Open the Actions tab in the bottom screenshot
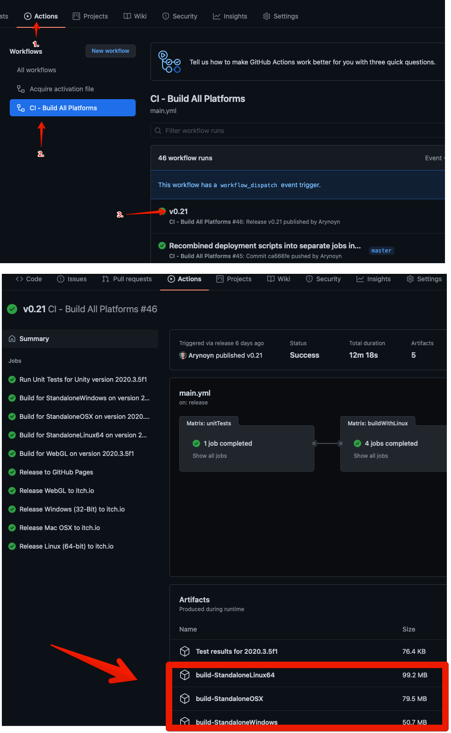451x733 pixels. 185,279
